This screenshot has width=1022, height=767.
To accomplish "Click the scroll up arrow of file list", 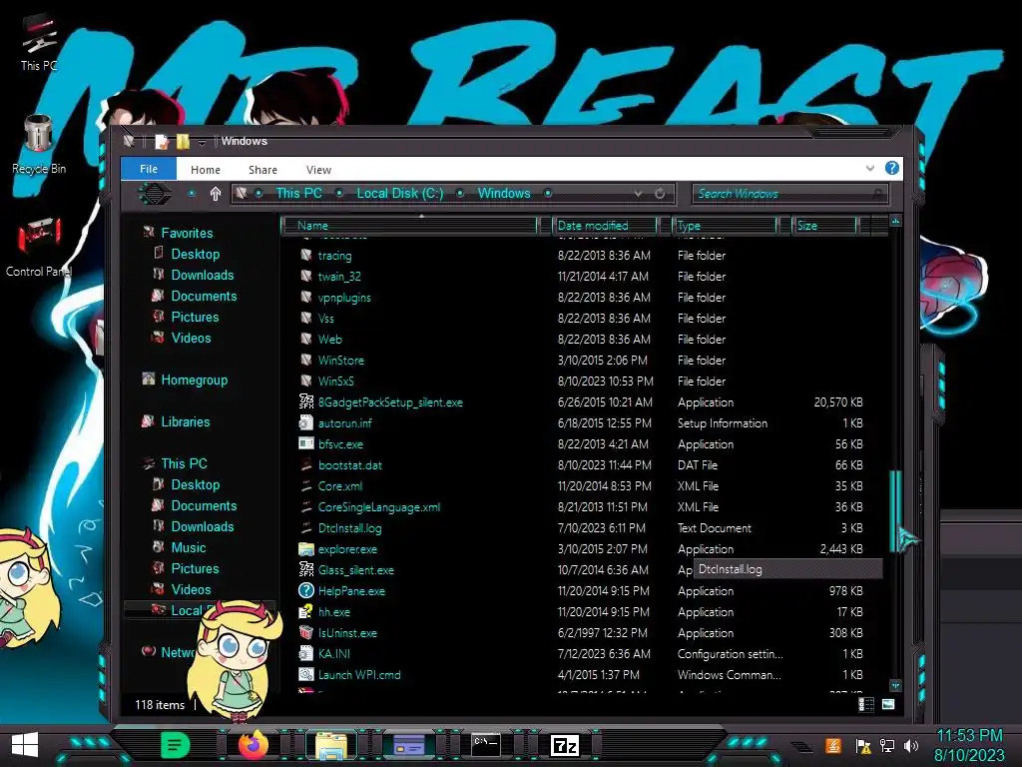I will click(895, 221).
